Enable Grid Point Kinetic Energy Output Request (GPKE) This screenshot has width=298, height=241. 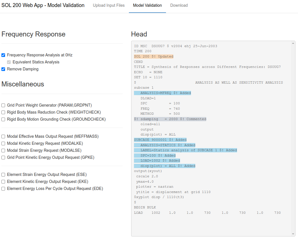coord(3,158)
